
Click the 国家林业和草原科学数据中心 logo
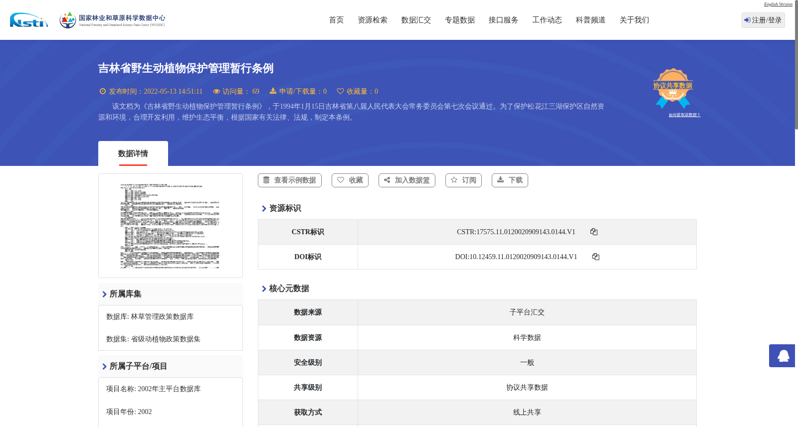(112, 20)
